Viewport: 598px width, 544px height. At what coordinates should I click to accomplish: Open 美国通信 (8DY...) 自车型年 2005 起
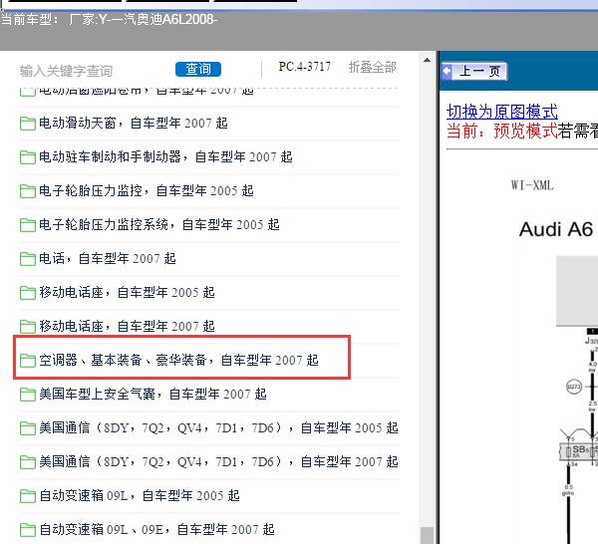click(x=218, y=427)
